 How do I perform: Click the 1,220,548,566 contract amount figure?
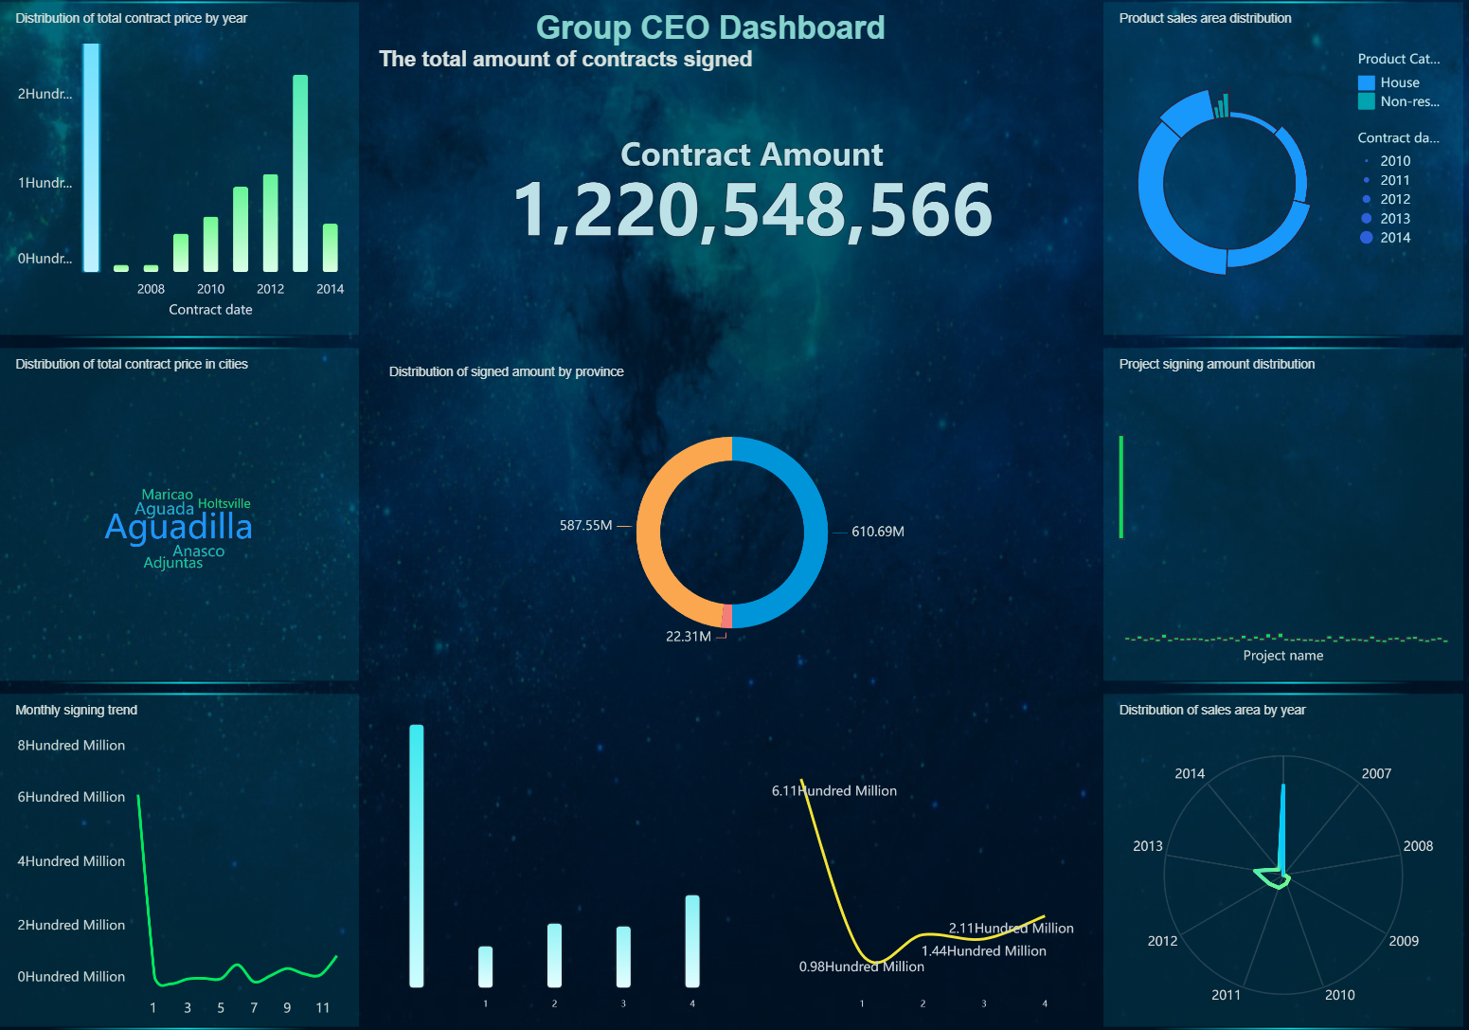752,210
